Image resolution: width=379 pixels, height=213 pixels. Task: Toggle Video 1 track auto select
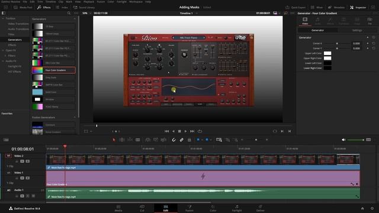click(x=23, y=178)
